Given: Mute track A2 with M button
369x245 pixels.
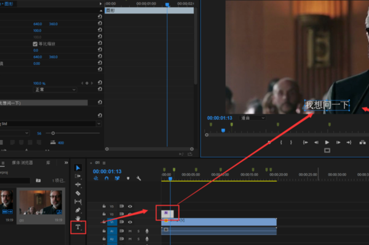Looking at the screenshot, I should point(130,239).
